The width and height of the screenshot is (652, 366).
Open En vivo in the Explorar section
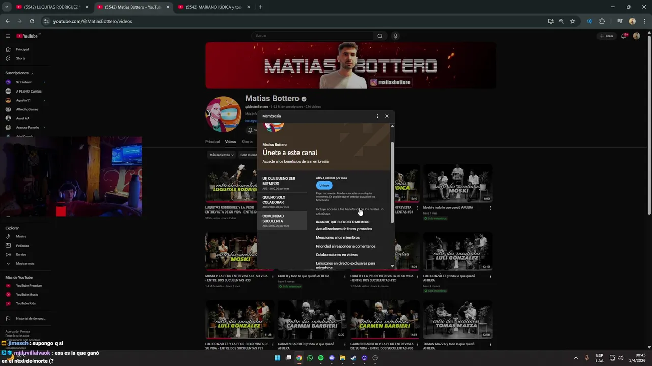(x=21, y=254)
